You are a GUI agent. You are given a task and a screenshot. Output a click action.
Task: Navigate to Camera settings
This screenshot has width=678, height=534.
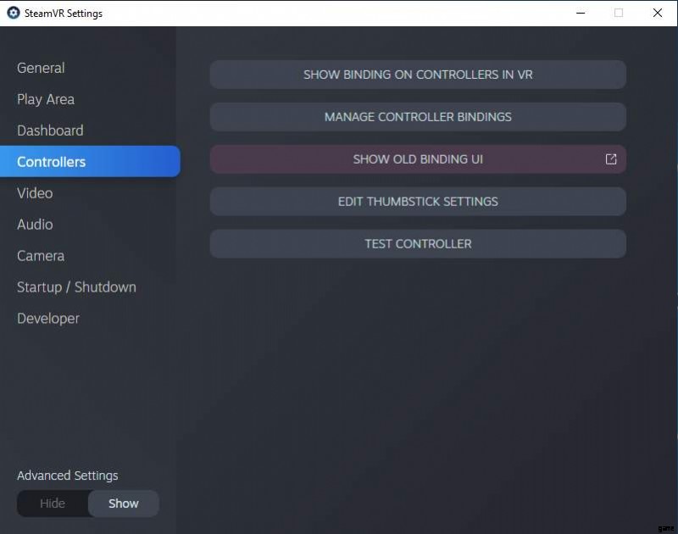click(x=41, y=256)
